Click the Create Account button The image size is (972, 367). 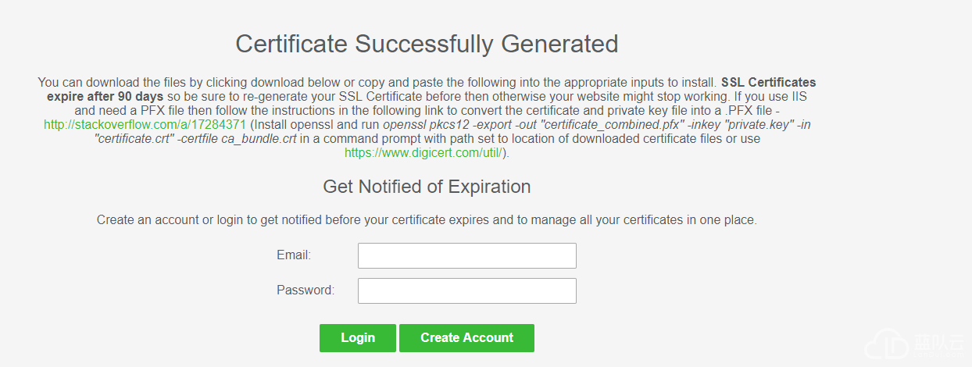(x=466, y=338)
